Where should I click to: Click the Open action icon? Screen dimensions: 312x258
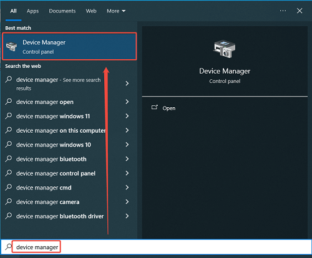[x=155, y=107]
